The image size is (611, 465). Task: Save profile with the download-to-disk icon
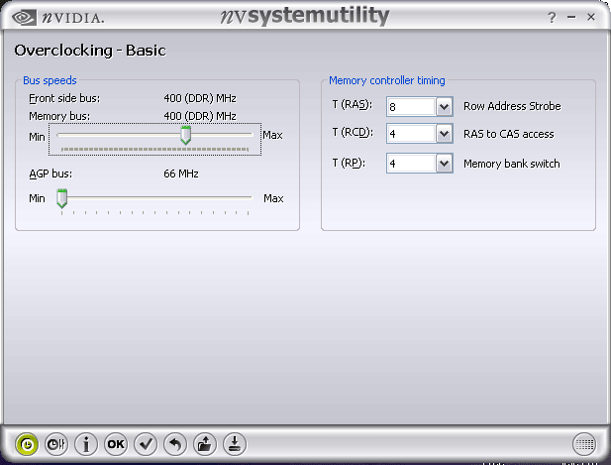(235, 444)
